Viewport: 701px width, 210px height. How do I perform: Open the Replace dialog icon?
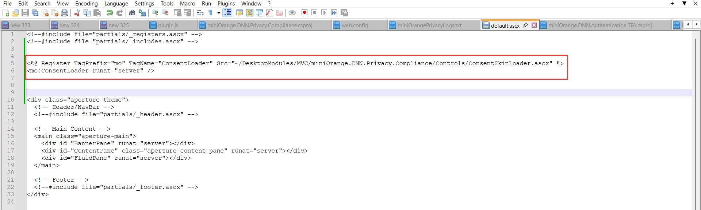click(142, 13)
